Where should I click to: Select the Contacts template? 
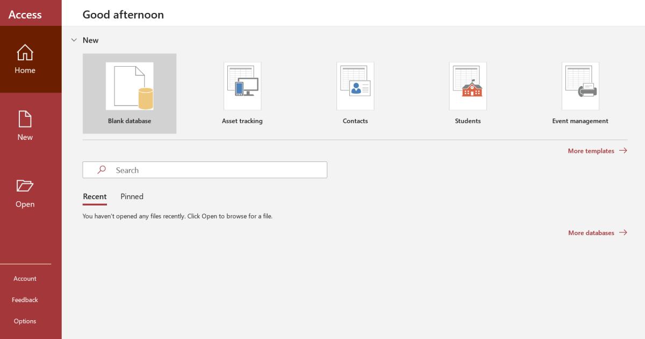coord(355,86)
